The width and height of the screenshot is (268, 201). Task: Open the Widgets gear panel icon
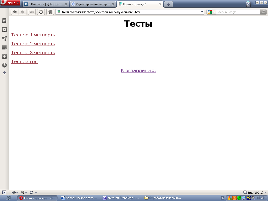[x=4, y=30]
